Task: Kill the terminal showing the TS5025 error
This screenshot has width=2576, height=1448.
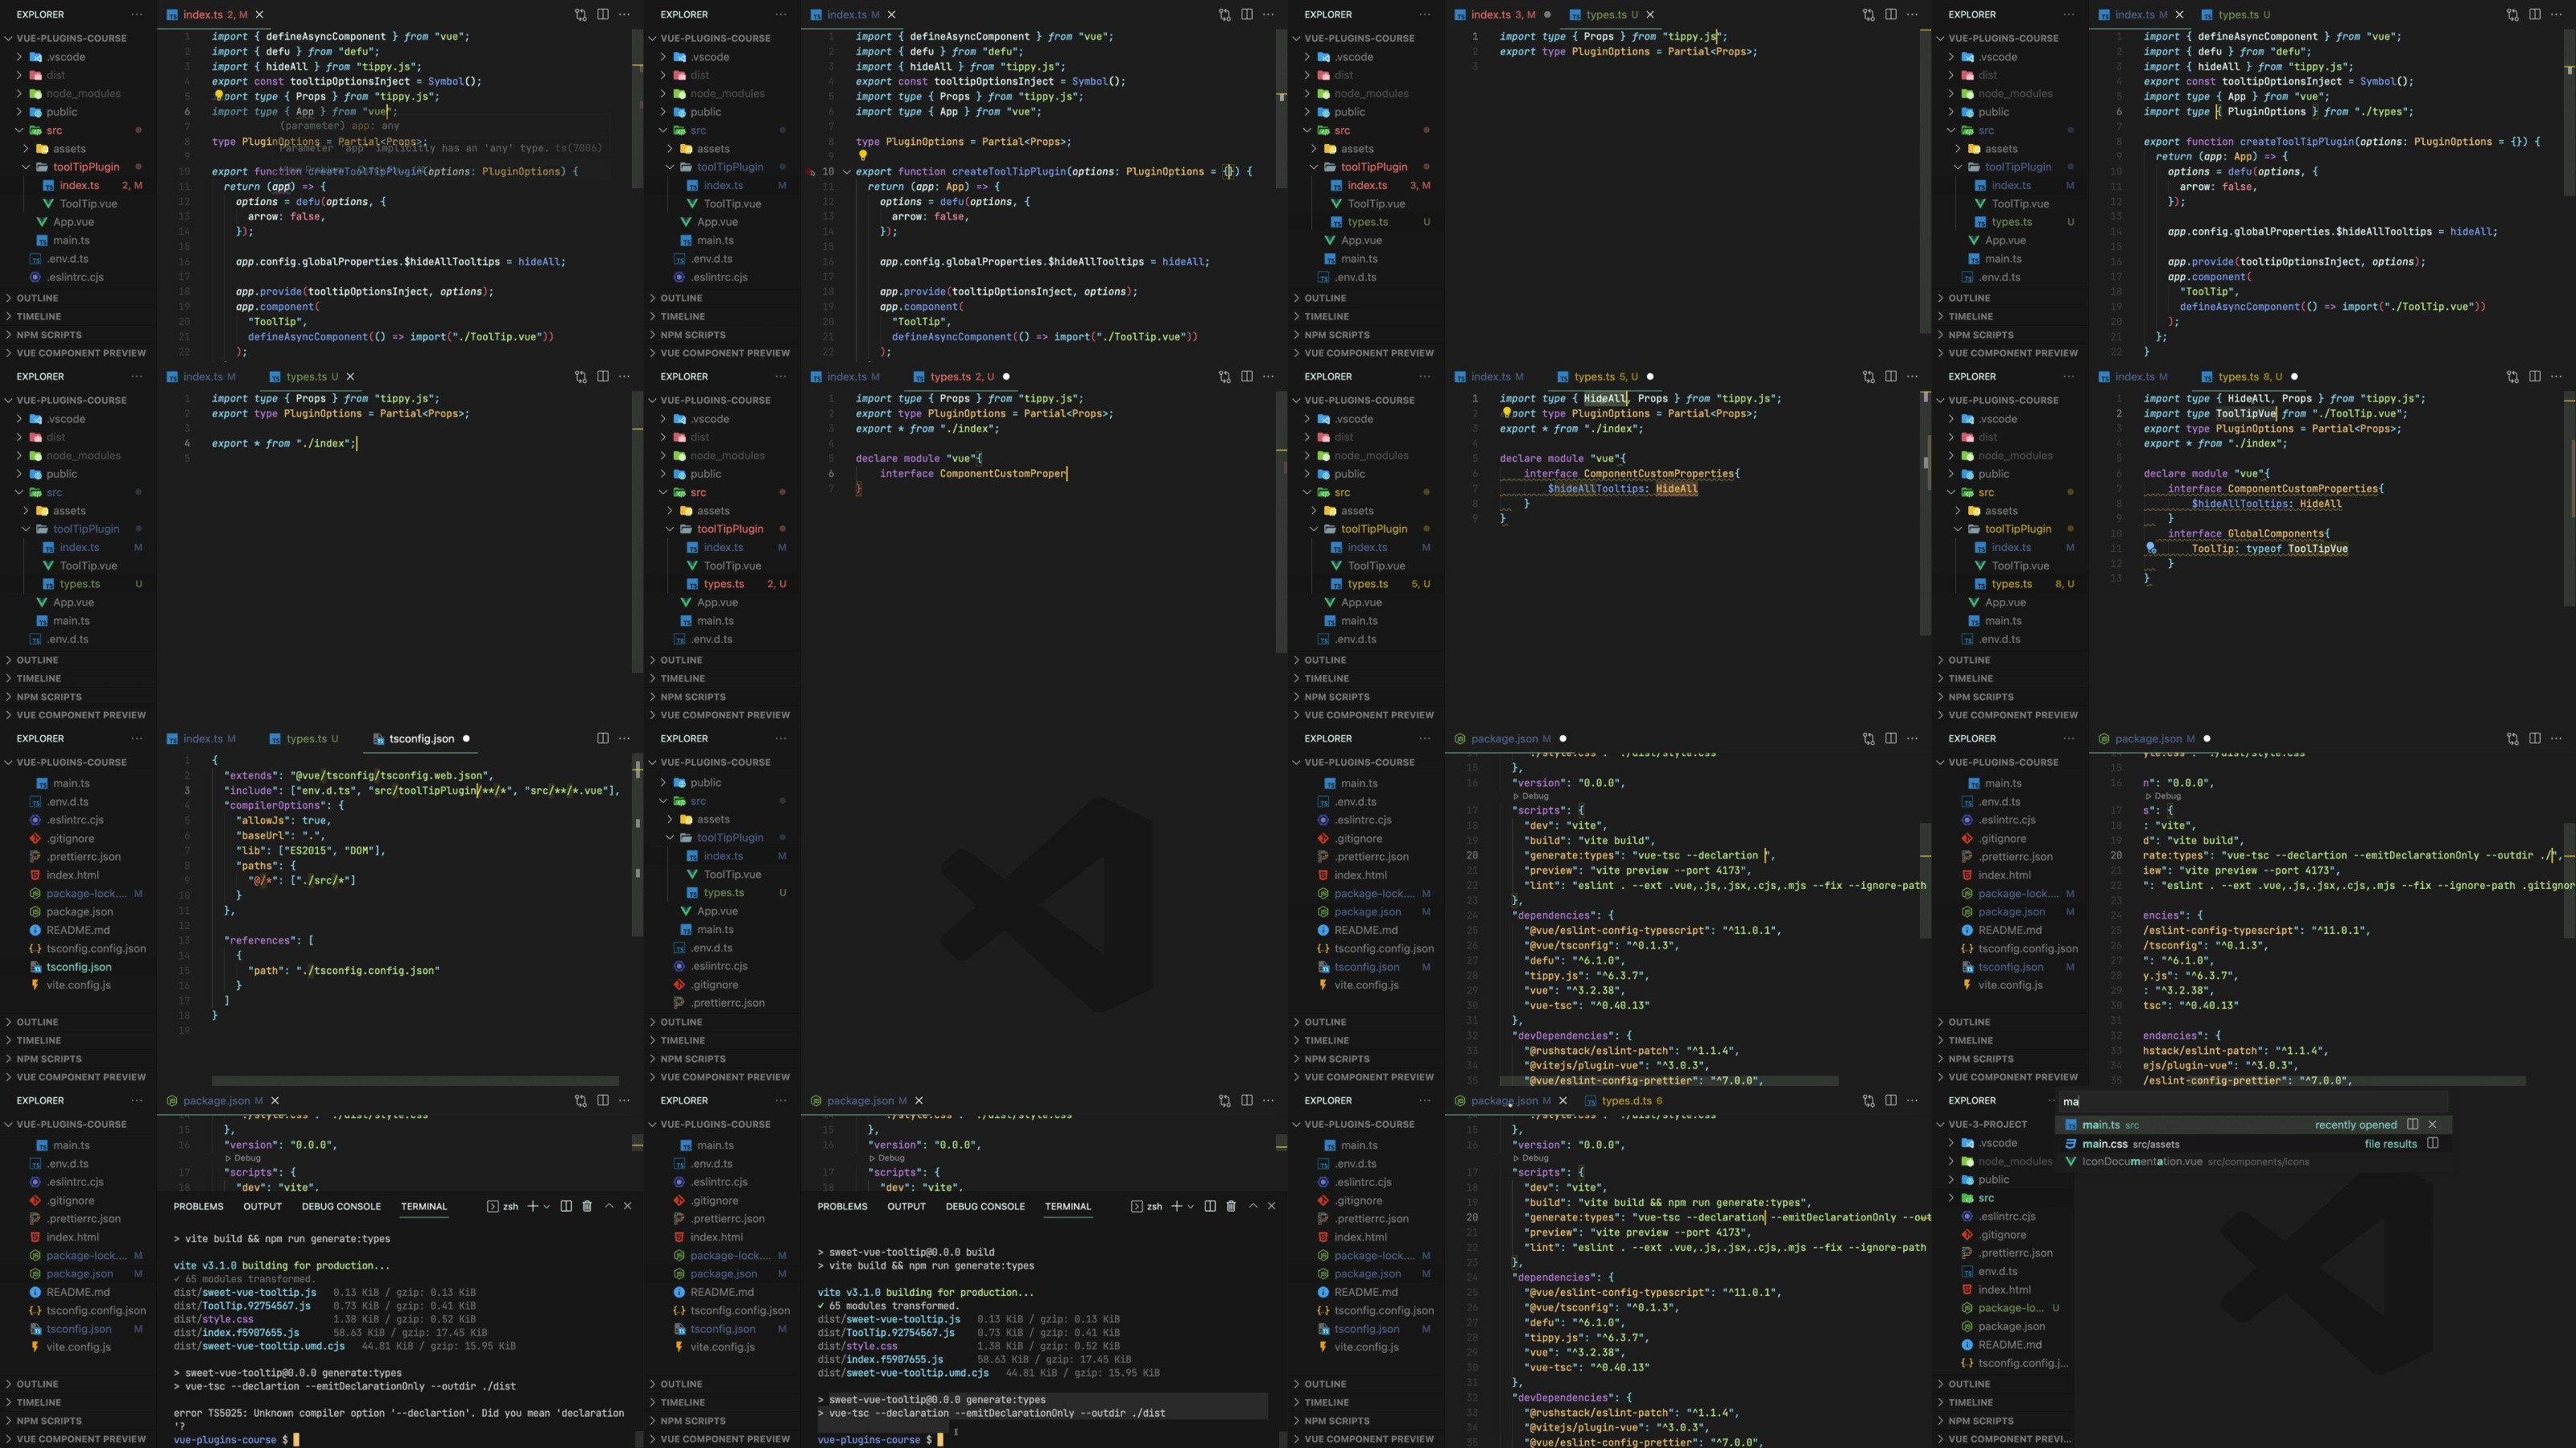Action: tap(587, 1206)
